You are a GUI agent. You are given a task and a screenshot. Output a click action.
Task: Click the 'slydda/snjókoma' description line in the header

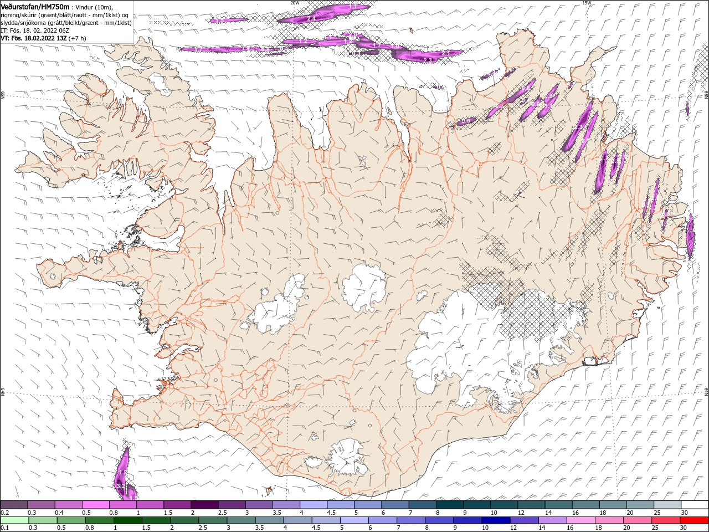pos(66,23)
